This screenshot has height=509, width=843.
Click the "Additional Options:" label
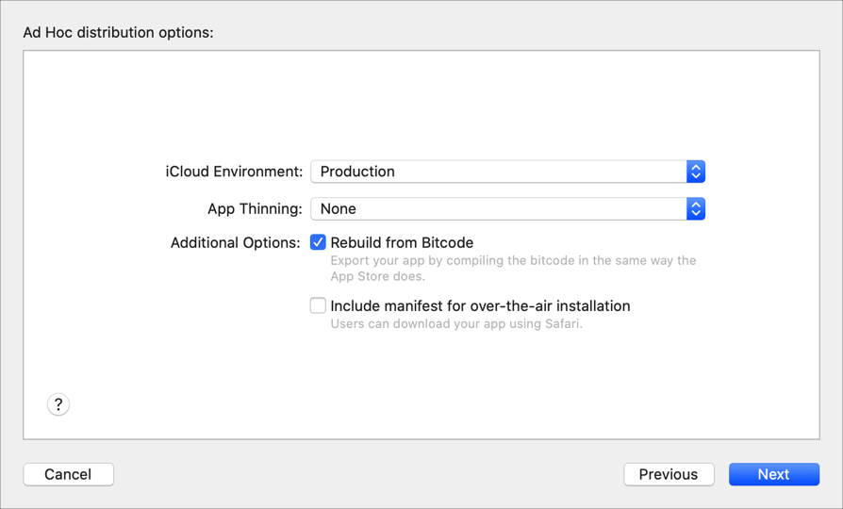(235, 243)
